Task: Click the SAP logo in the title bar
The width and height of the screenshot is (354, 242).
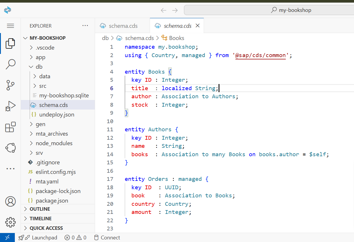Action: [8, 10]
